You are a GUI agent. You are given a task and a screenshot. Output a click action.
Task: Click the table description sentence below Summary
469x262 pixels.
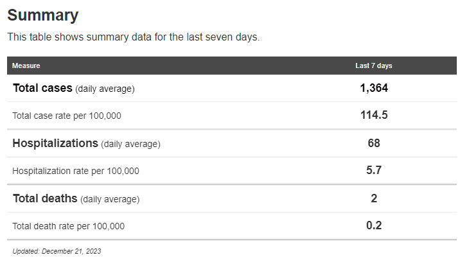[x=133, y=37]
